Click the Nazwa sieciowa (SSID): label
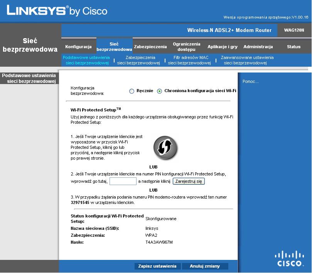The height and width of the screenshot is (273, 312). 95,228
